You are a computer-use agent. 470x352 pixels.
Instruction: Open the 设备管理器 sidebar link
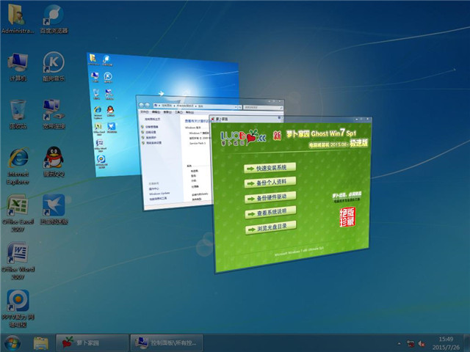coord(152,127)
